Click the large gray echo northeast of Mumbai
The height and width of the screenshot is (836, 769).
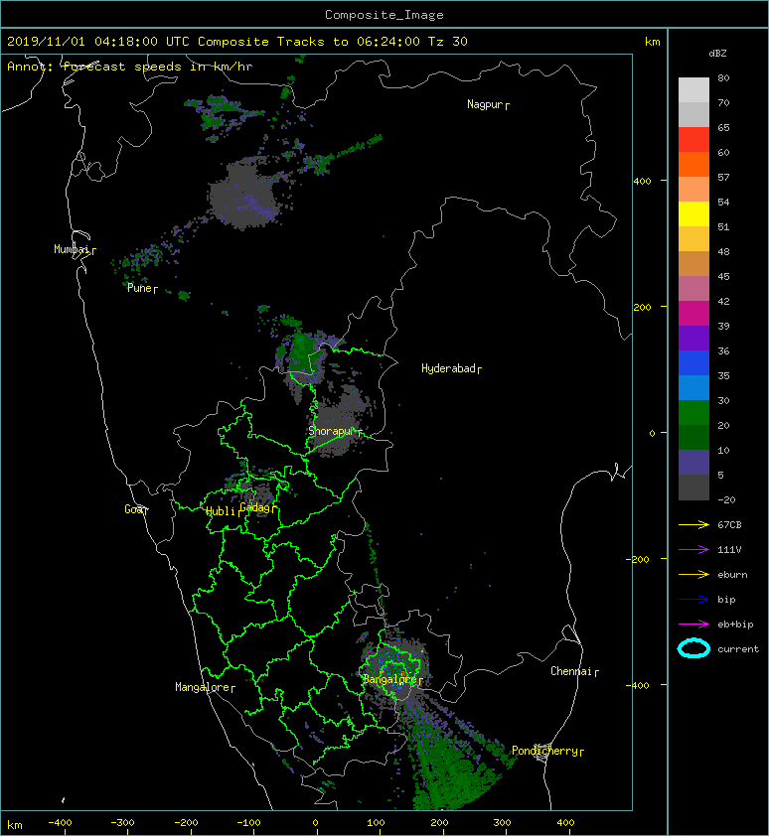pyautogui.click(x=245, y=195)
